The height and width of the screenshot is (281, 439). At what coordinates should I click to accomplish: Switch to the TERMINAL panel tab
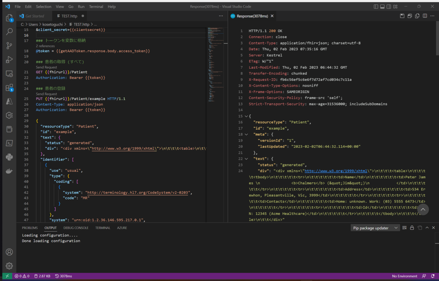[x=103, y=228]
